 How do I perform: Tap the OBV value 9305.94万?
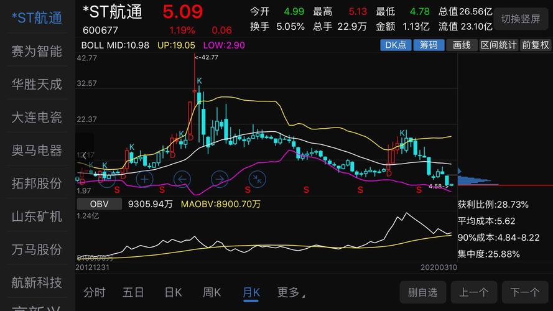[x=151, y=204]
